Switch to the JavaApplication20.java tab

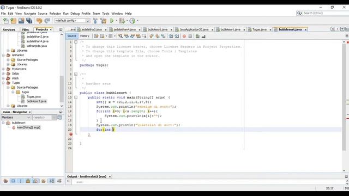[194, 29]
